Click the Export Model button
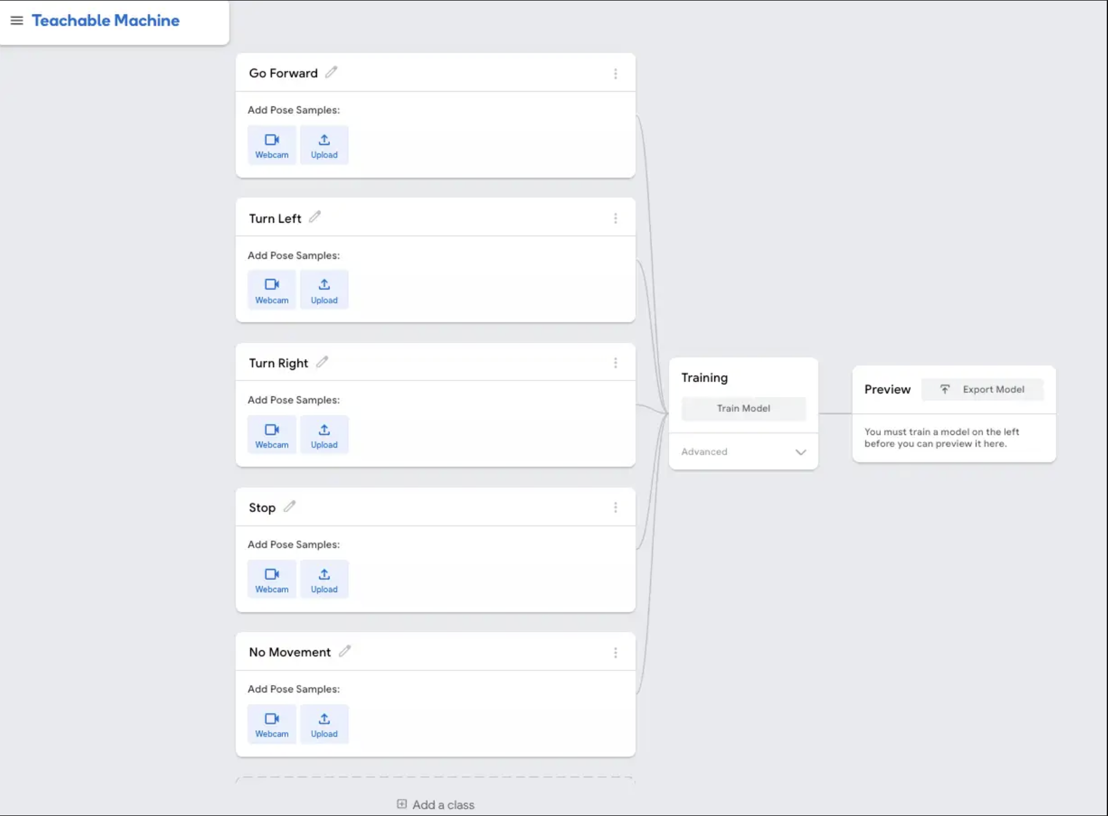The width and height of the screenshot is (1108, 816). [983, 390]
